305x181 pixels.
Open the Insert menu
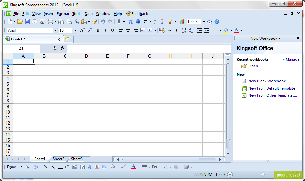pyautogui.click(x=48, y=14)
